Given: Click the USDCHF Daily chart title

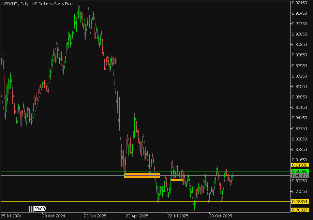Looking at the screenshot, I should (x=38, y=4).
